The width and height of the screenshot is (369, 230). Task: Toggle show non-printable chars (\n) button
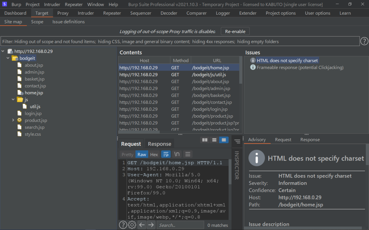click(177, 154)
